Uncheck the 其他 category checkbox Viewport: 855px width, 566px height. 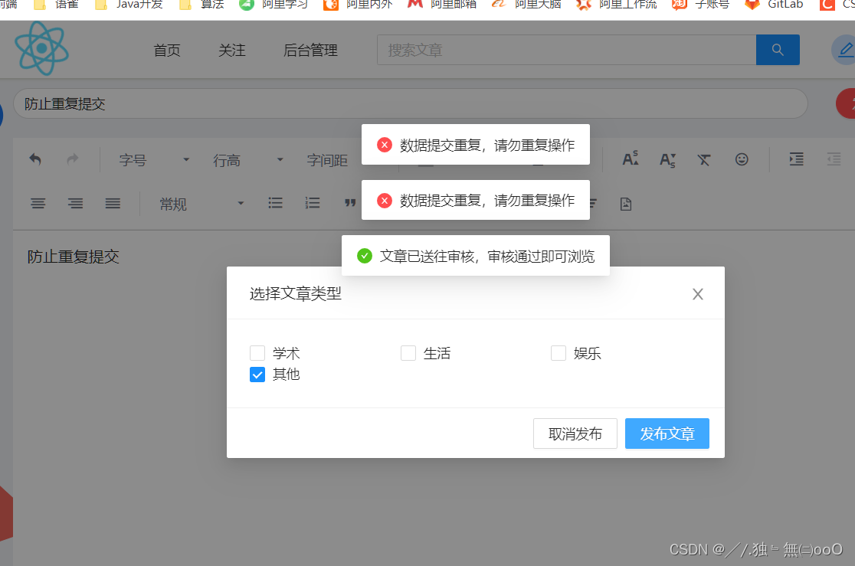[257, 375]
